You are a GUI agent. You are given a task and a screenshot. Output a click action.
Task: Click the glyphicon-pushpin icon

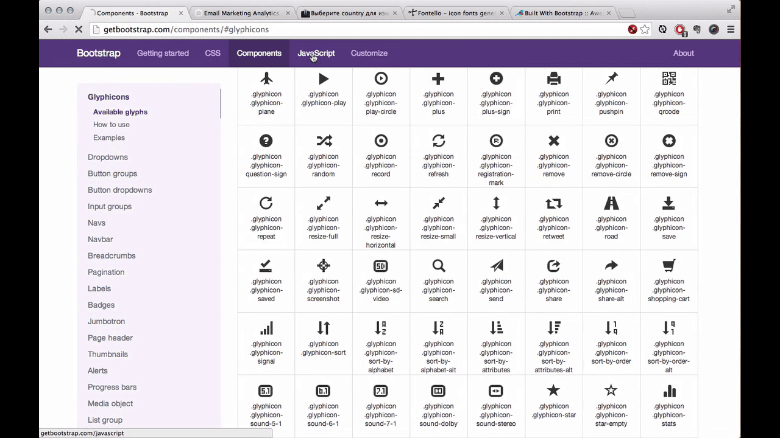611,78
